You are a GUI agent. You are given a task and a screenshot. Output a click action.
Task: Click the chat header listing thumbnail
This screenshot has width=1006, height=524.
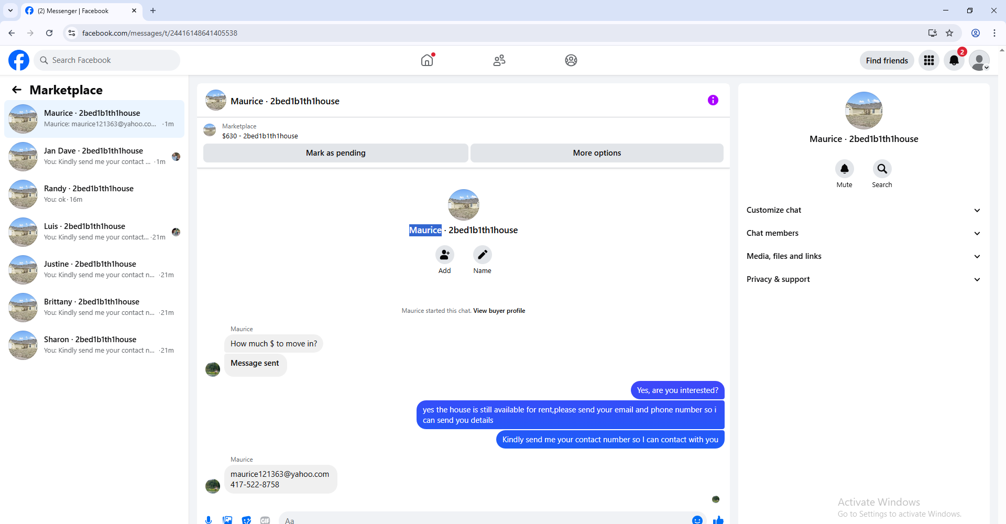[216, 100]
